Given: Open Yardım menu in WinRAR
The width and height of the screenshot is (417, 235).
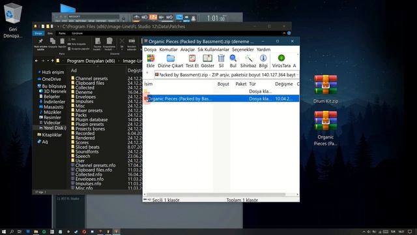Looking at the screenshot, I should point(263,50).
